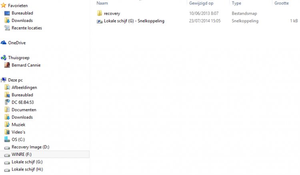Screen dimensions: 300x175
Task: Click the OS (C:) drive icon
Action: (x=7, y=139)
